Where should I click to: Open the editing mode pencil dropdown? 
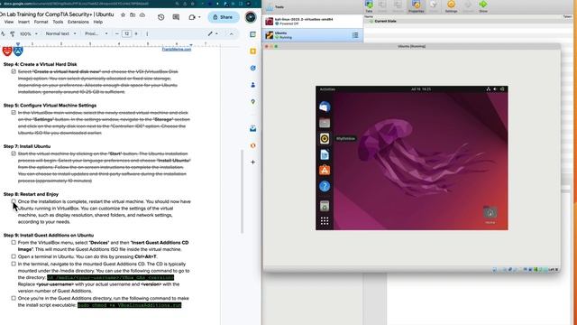pos(213,33)
